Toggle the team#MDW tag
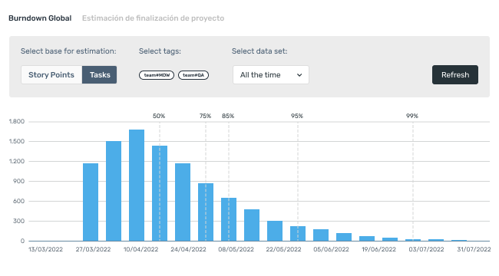The height and width of the screenshot is (276, 499). [157, 75]
